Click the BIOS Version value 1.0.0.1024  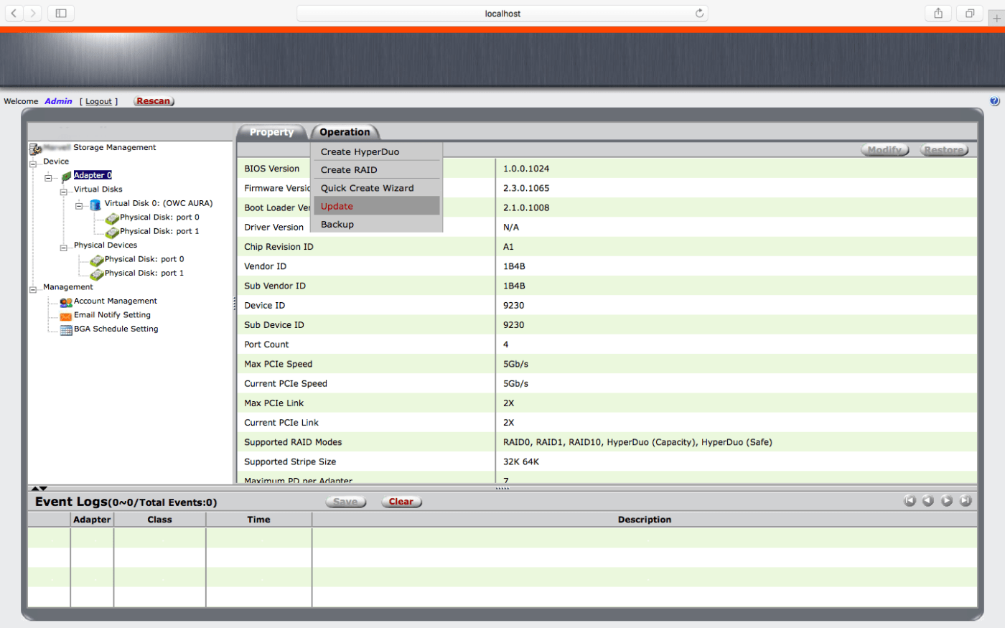[526, 169]
